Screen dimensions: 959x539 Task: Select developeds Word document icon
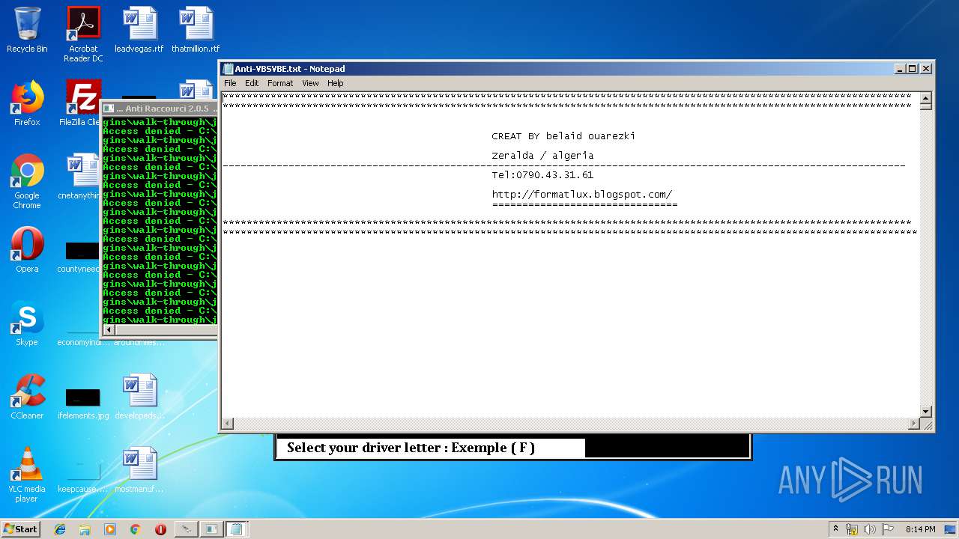point(139,397)
